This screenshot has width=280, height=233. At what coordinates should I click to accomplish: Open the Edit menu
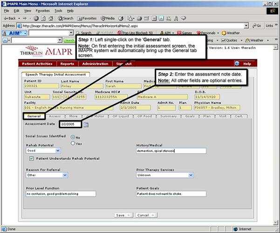pos(17,11)
